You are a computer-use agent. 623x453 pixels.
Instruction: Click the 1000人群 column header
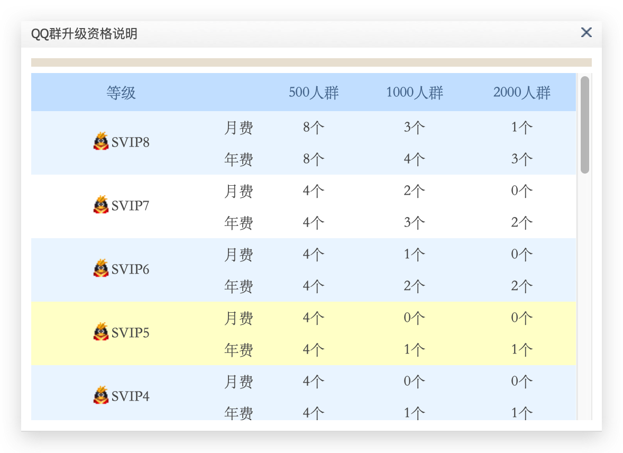click(x=415, y=93)
